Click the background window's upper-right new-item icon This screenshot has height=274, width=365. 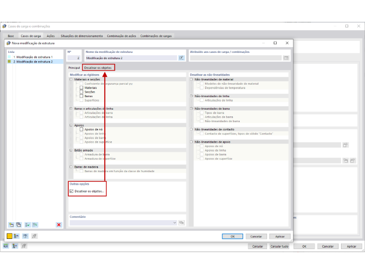click(345, 145)
